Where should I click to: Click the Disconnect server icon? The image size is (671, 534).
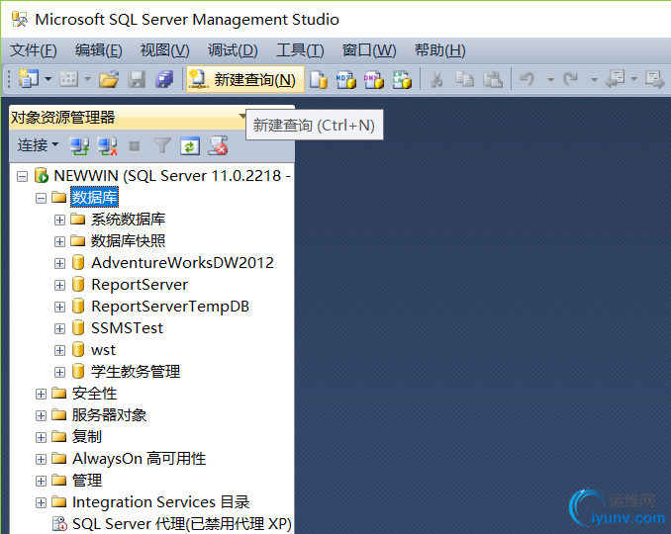pyautogui.click(x=107, y=146)
